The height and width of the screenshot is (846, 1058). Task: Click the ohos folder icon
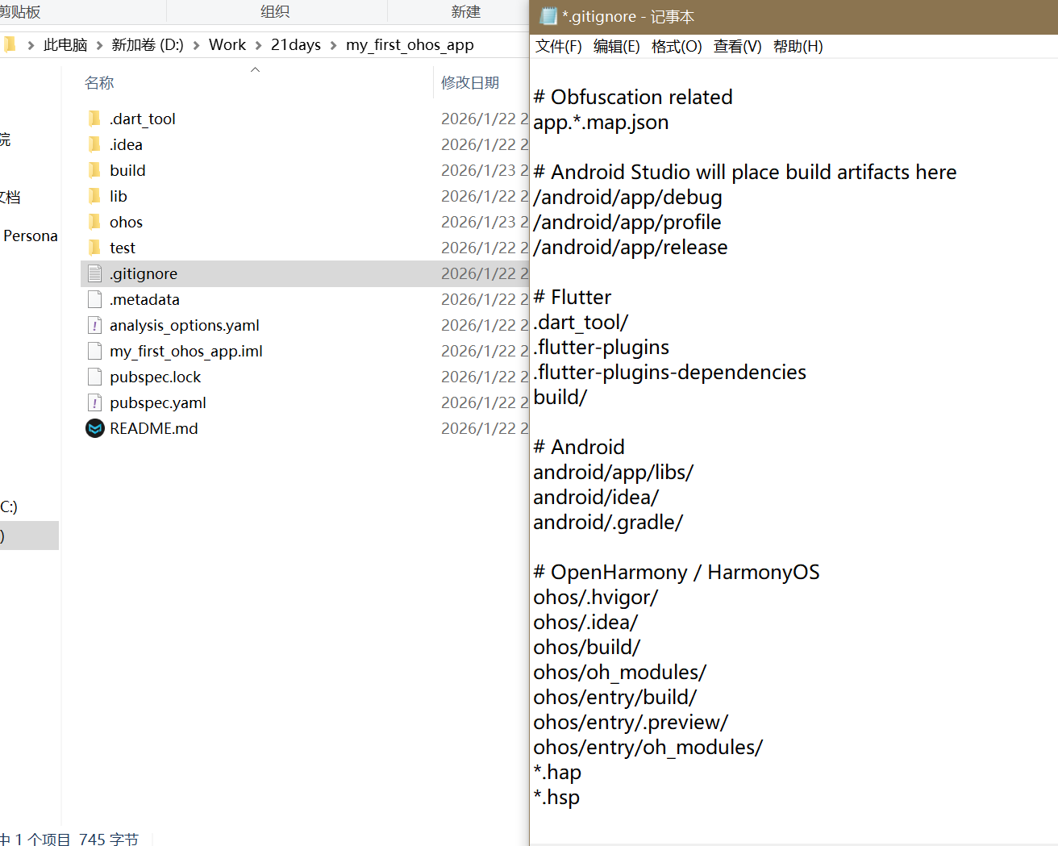(94, 222)
